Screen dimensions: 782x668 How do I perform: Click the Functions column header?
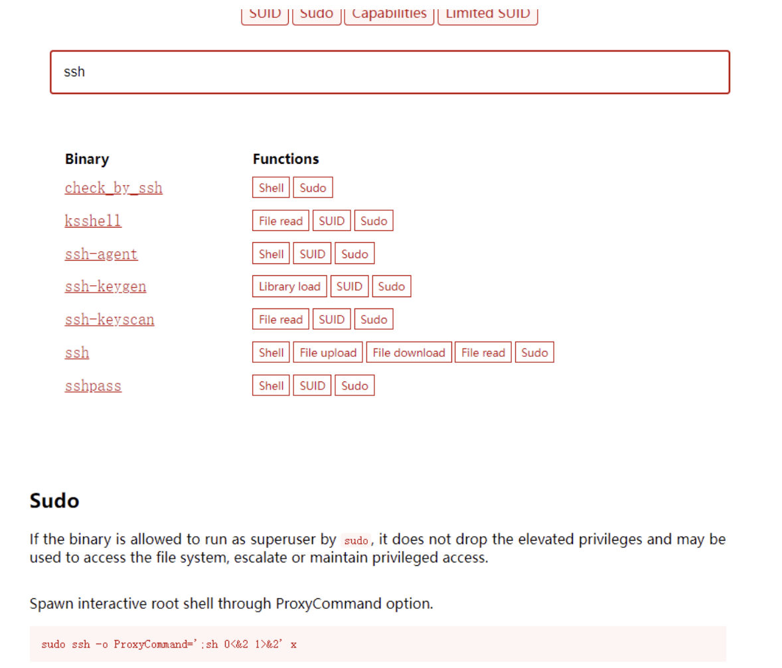point(285,159)
